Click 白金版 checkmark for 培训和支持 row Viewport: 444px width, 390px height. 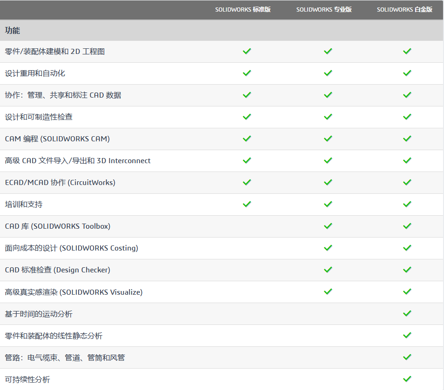tap(407, 204)
